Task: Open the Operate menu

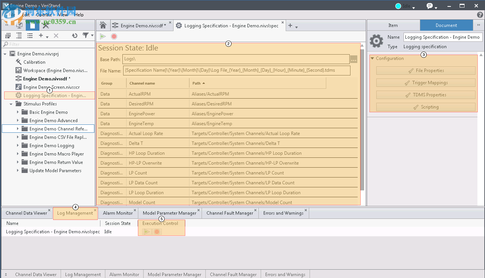Action: click(x=44, y=15)
